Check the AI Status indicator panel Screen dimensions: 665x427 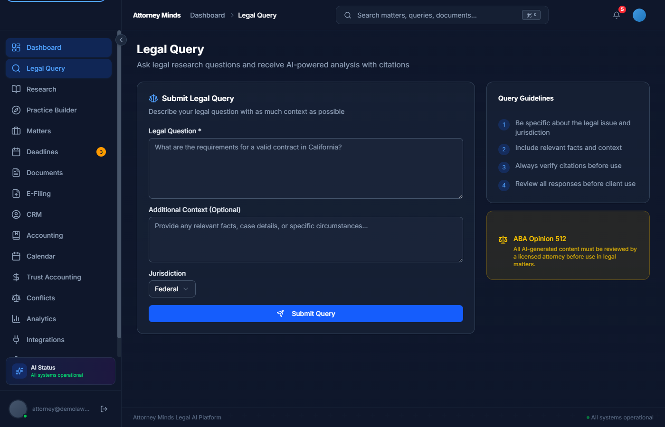click(60, 371)
